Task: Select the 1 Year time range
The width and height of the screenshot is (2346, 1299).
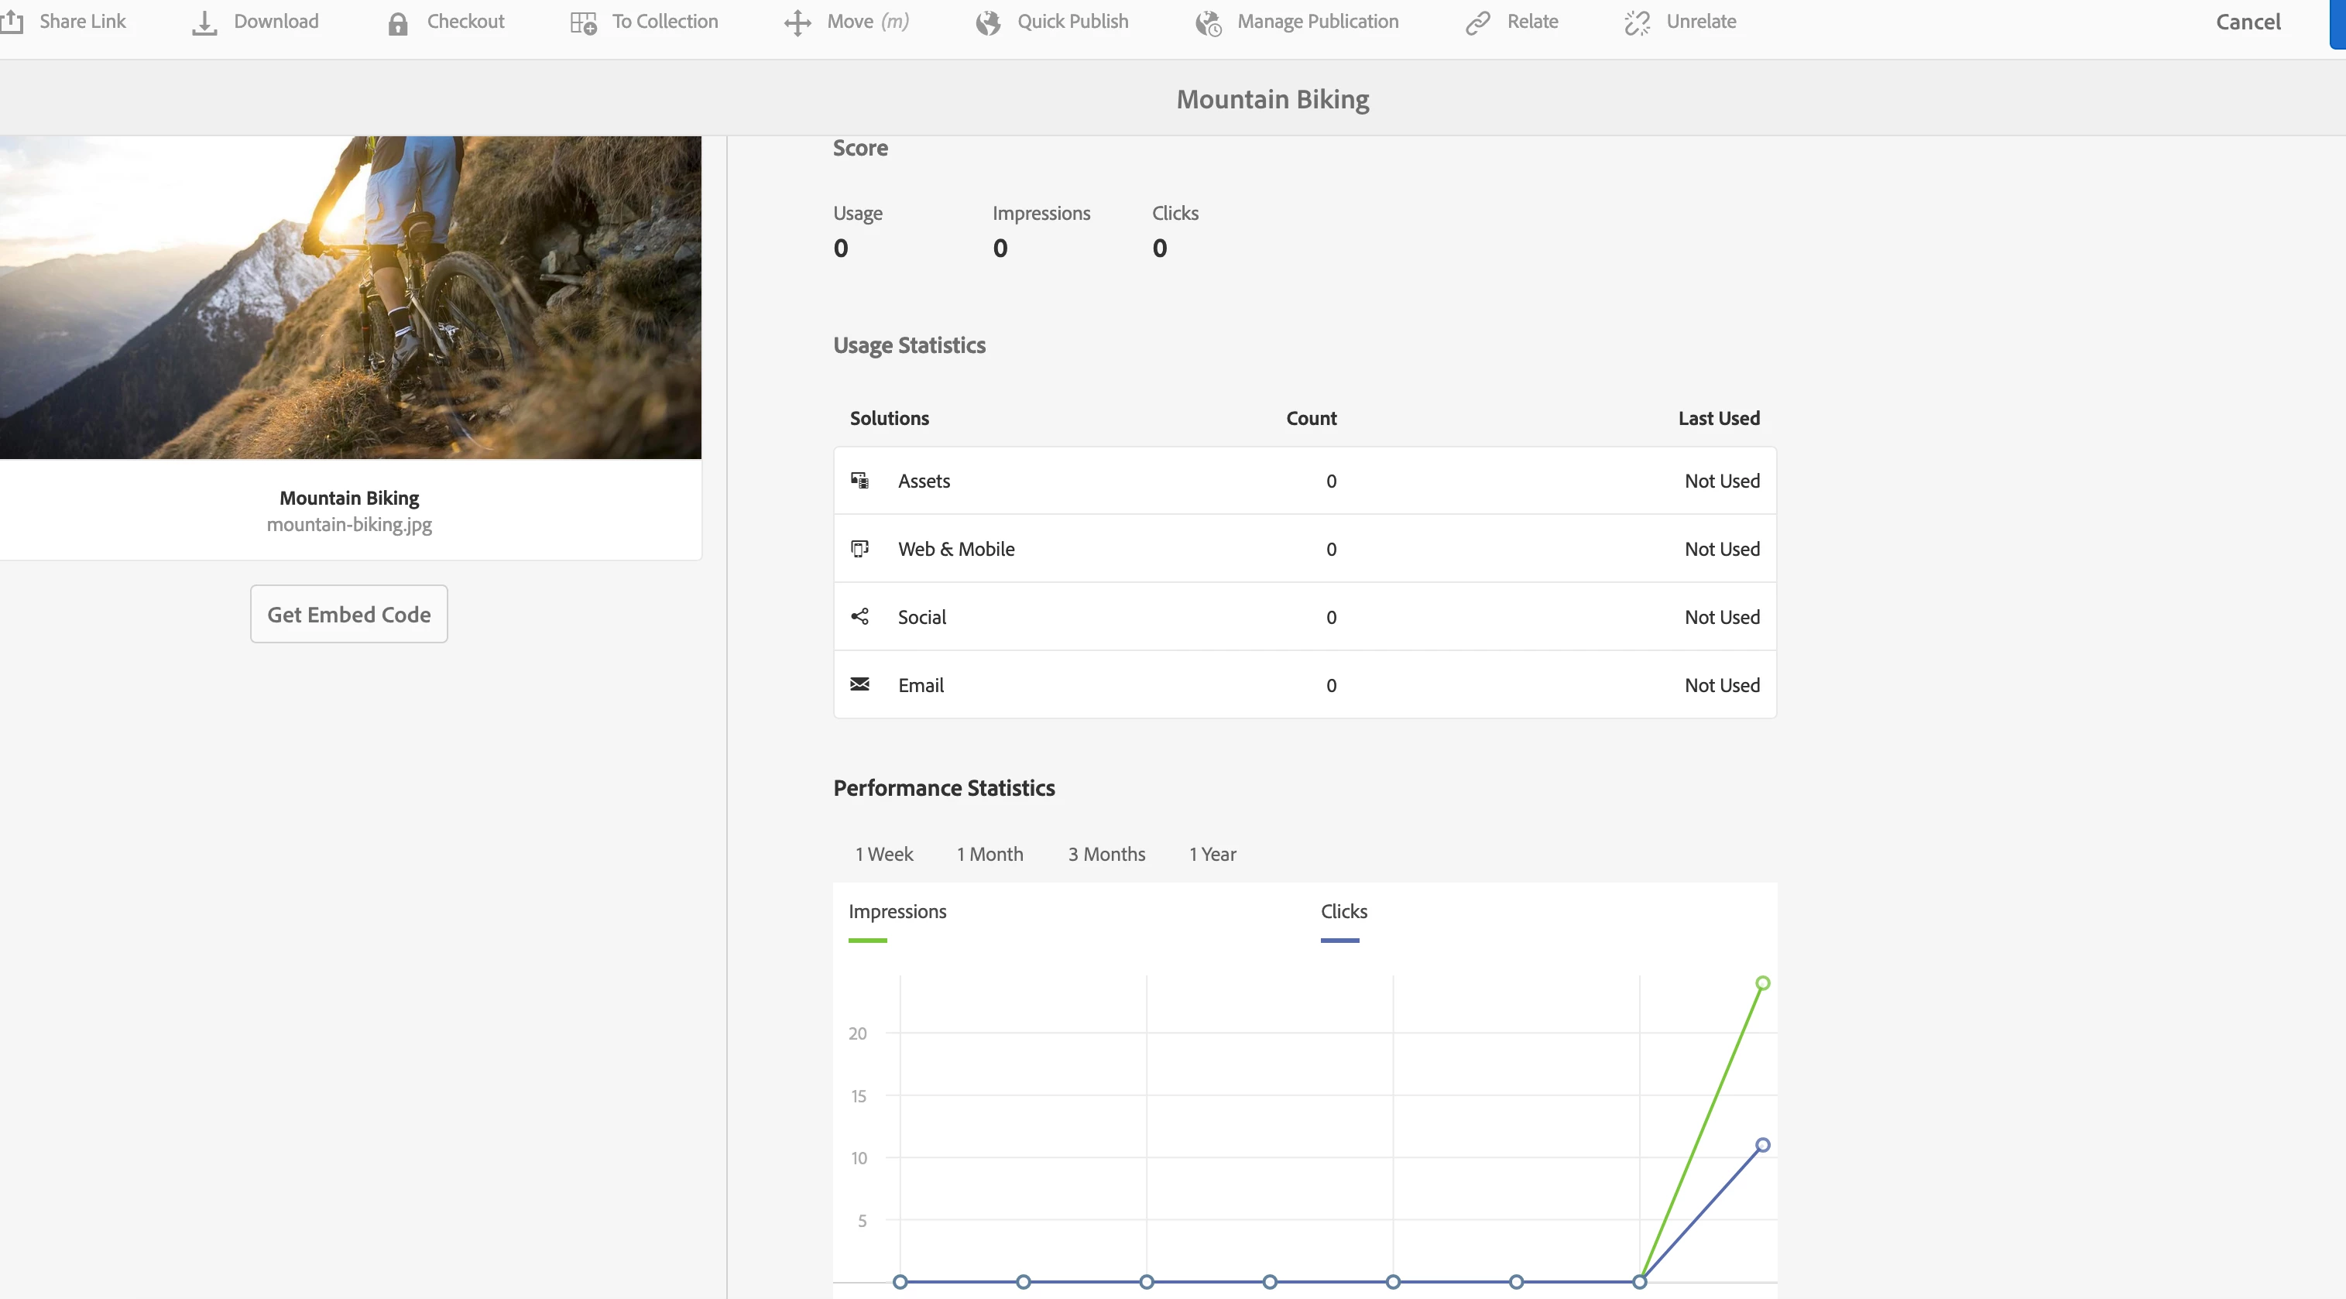Action: tap(1212, 854)
